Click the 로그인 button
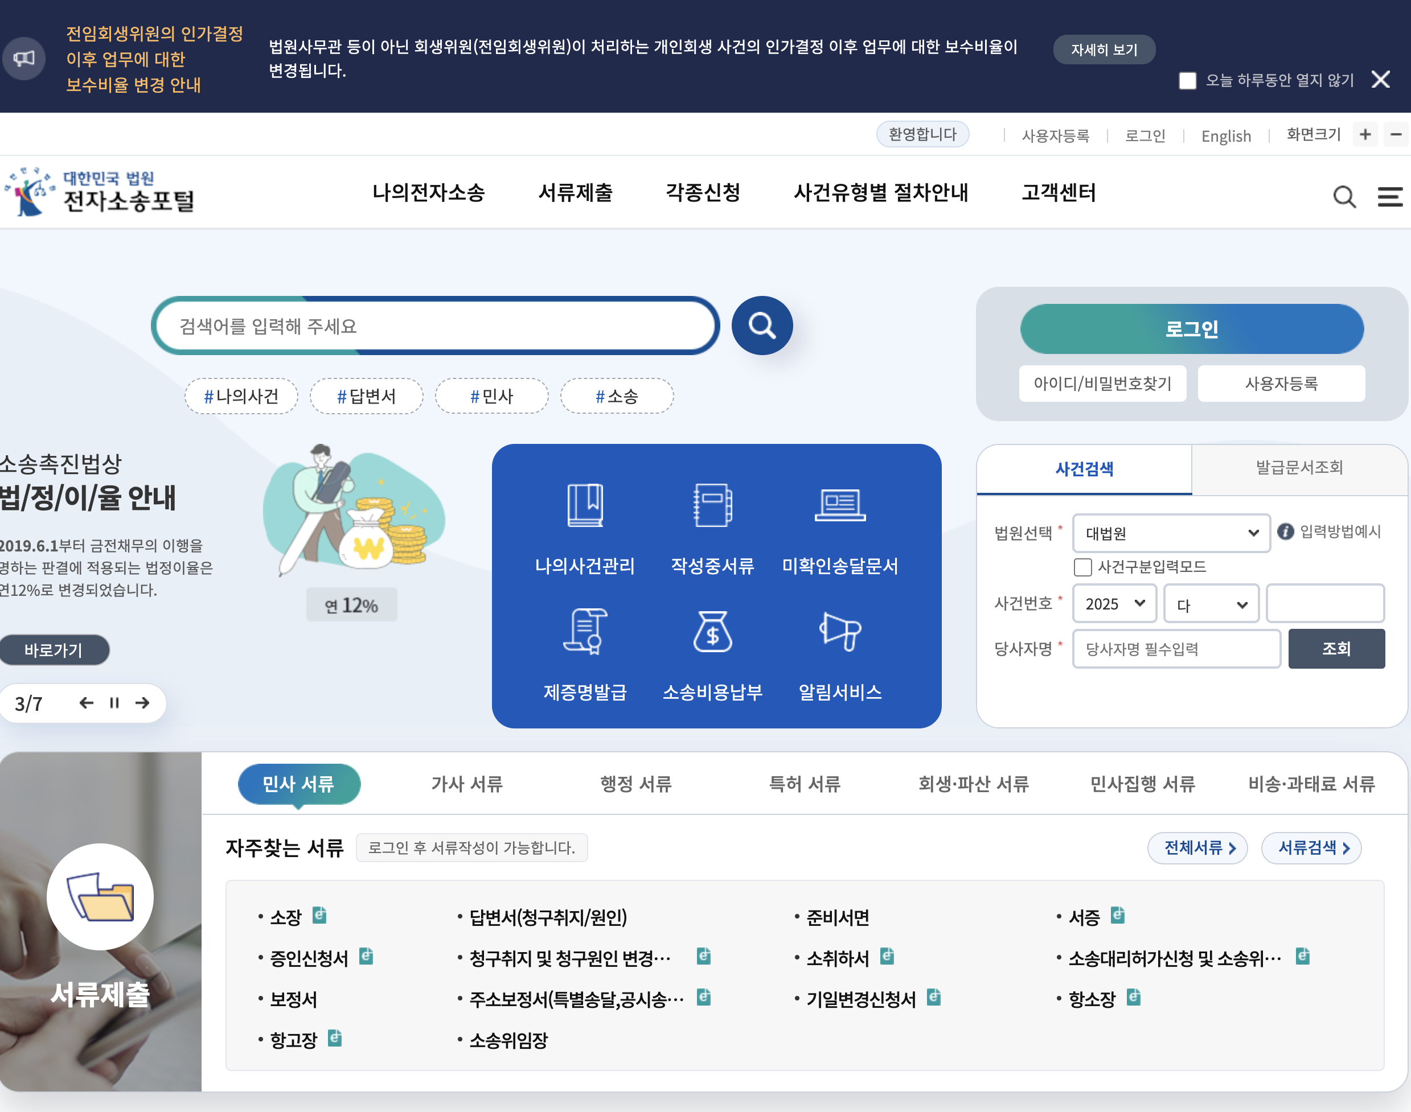 pyautogui.click(x=1191, y=329)
